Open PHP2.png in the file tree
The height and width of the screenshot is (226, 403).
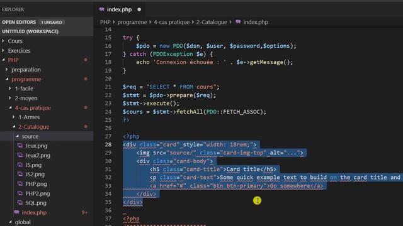click(x=38, y=193)
